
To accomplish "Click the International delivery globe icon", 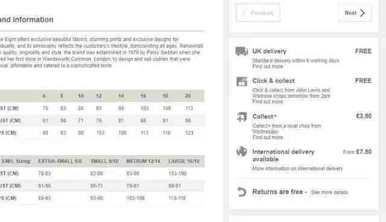I will coord(241,151).
